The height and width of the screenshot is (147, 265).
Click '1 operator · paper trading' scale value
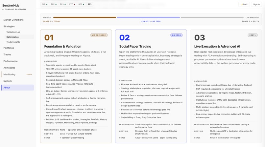click(x=72, y=138)
